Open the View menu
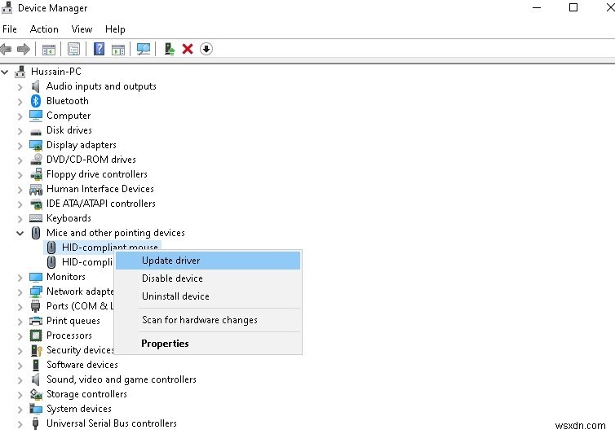Viewport: 615px width, 434px height. pyautogui.click(x=82, y=29)
